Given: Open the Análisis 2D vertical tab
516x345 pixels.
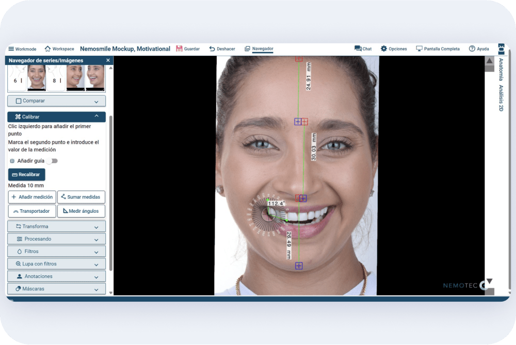Looking at the screenshot, I should click(x=501, y=98).
